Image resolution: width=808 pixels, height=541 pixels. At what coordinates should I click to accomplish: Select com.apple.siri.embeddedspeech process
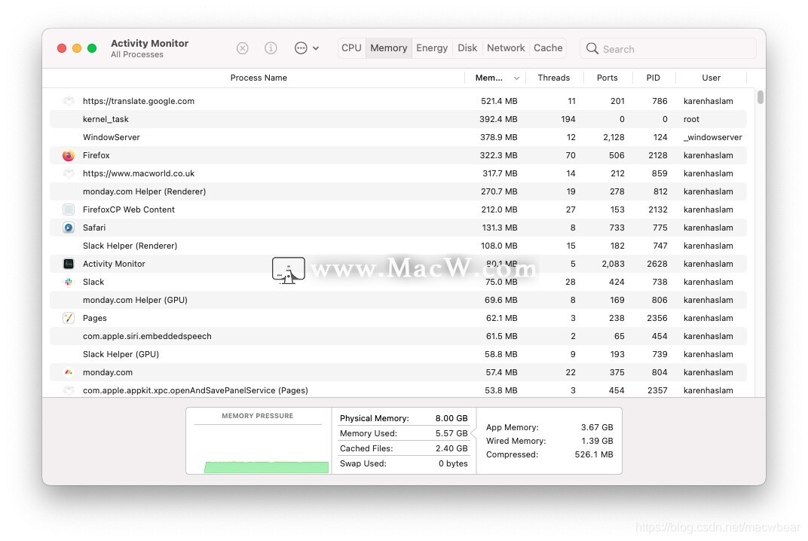click(398, 336)
